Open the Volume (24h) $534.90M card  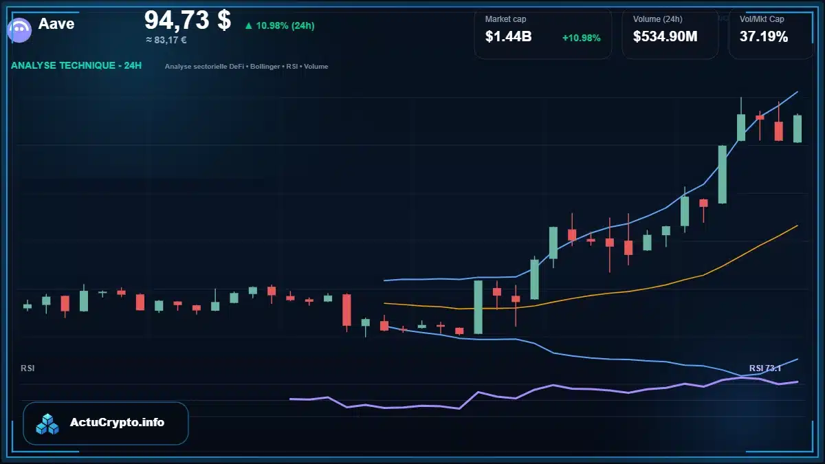coord(670,34)
